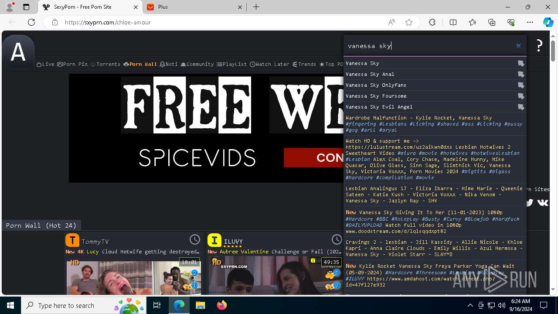Open the Windows Start menu
Screen dimensions: 558x314
tap(10, 305)
